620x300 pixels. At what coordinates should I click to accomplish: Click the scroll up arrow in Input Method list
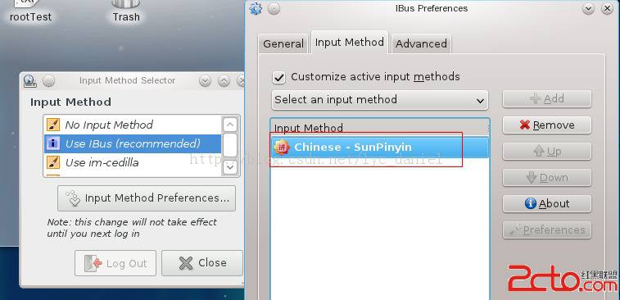[230, 125]
